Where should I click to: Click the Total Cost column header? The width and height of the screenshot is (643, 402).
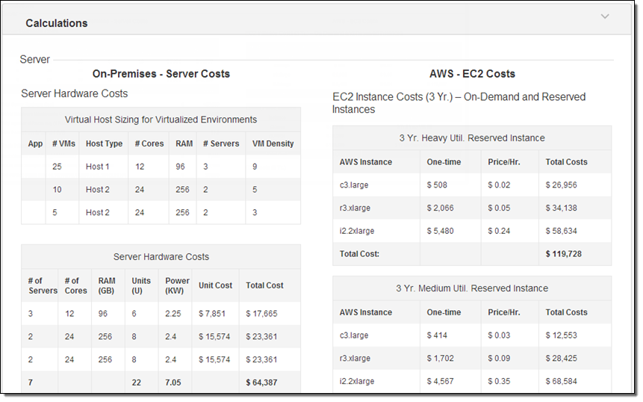pos(264,285)
